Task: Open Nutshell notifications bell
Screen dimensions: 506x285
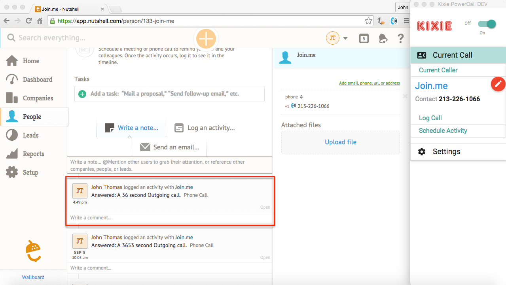Action: pyautogui.click(x=383, y=38)
